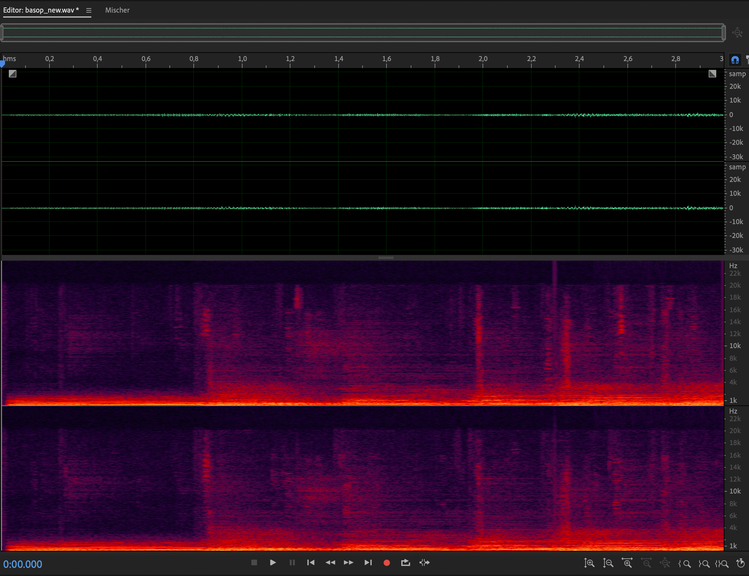Click the stopwatch zoom-to-time icon

pos(740,563)
